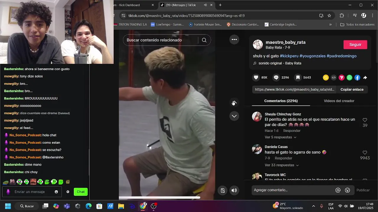Image resolution: width=378 pixels, height=212 pixels.
Task: Open the Cambridge English bookmark
Action: click(281, 25)
